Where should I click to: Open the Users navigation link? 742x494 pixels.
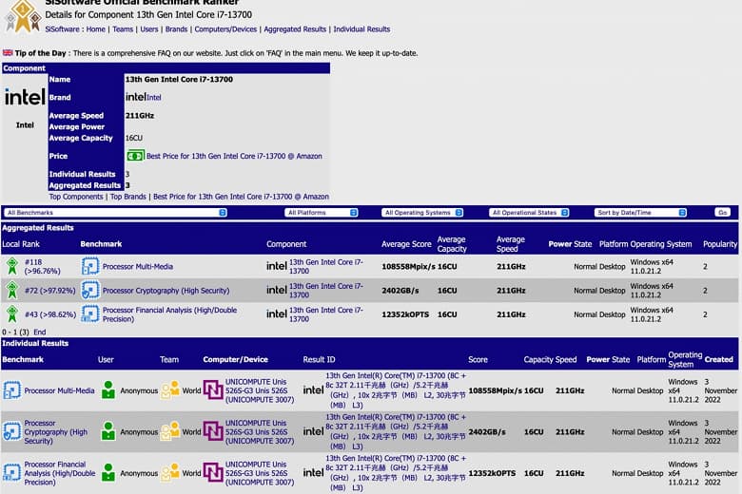[x=149, y=29]
